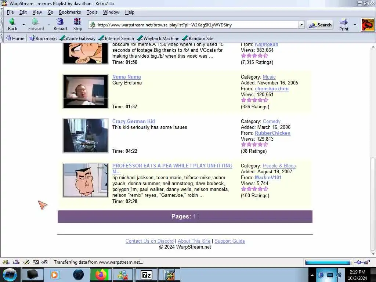This screenshot has width=376, height=282.
Task: Open the Bookmarks menu
Action: [x=70, y=12]
